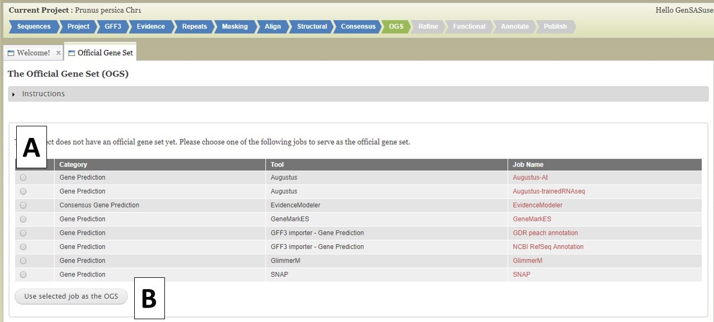Image resolution: width=714 pixels, height=322 pixels.
Task: Click the Official Gene Set tab icon
Action: coord(71,53)
